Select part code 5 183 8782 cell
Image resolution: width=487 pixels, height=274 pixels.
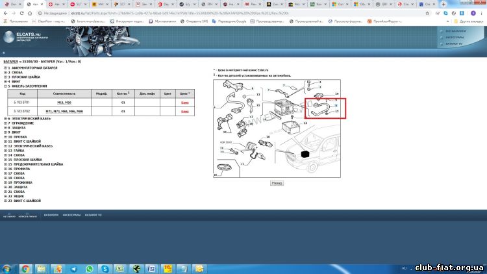click(x=22, y=111)
